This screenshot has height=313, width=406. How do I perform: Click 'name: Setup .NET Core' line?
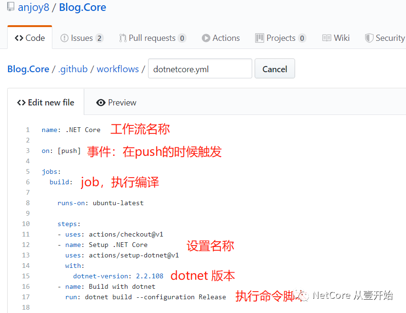pyautogui.click(x=102, y=245)
